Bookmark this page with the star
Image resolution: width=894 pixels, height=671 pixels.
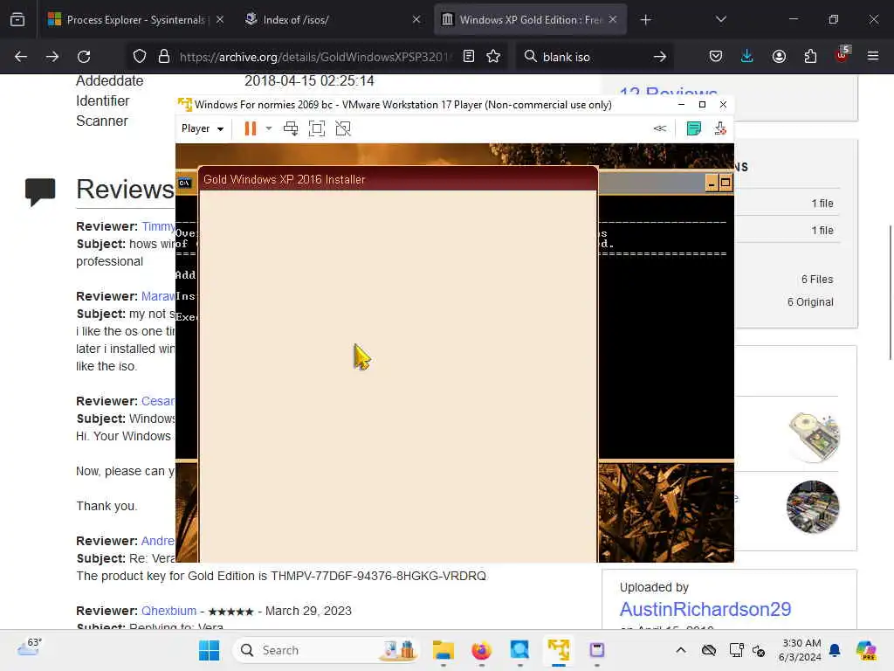click(x=493, y=57)
